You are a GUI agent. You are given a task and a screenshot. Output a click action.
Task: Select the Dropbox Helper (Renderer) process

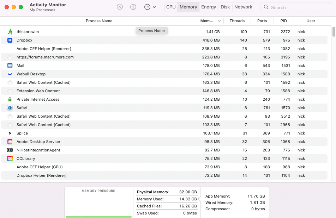(x=42, y=175)
